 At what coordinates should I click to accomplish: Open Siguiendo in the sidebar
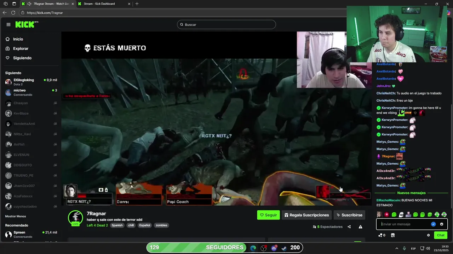[x=18, y=58]
